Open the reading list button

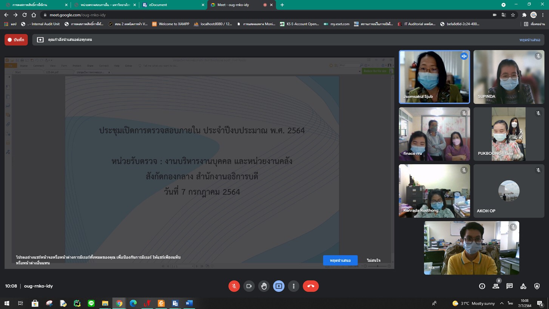pyautogui.click(x=534, y=24)
